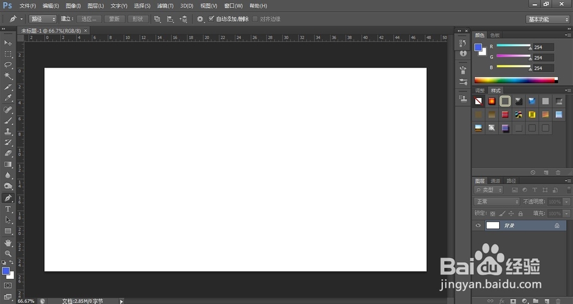
Task: Select the Magic Wand tool
Action: point(7,76)
